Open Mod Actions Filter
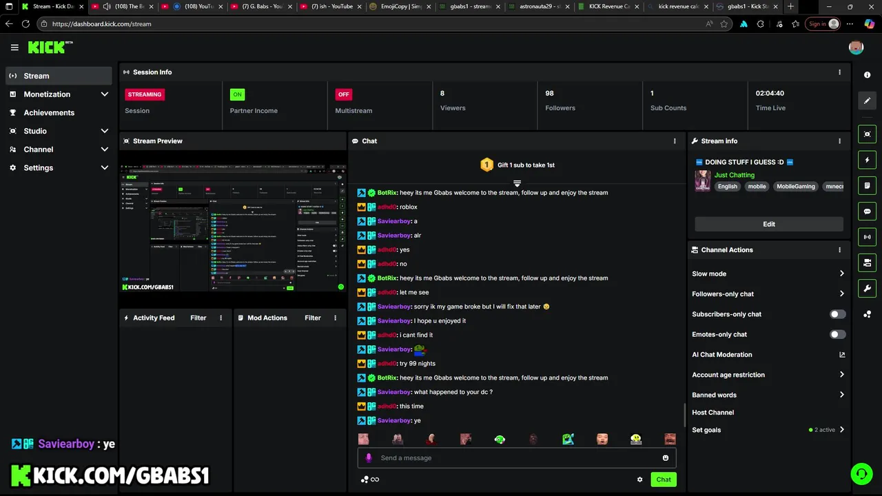The width and height of the screenshot is (882, 496). (313, 318)
